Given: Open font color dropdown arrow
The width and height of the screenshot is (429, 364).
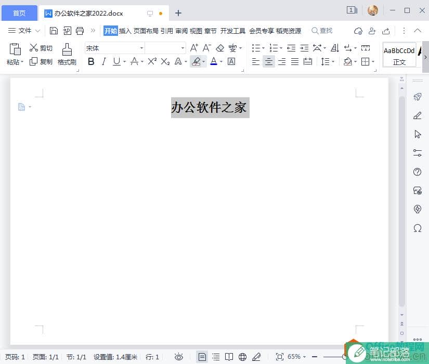Looking at the screenshot, I should 221,62.
